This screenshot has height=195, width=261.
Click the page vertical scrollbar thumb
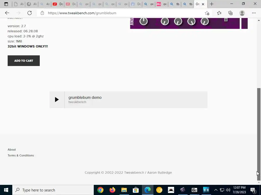pos(259,134)
